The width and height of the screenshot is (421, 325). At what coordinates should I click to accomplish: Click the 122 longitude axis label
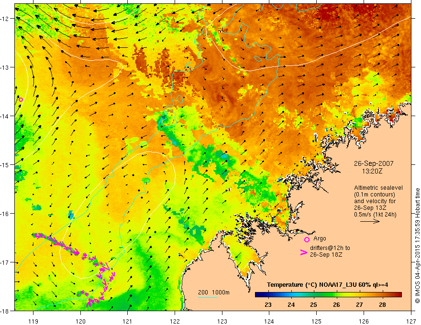point(175,321)
